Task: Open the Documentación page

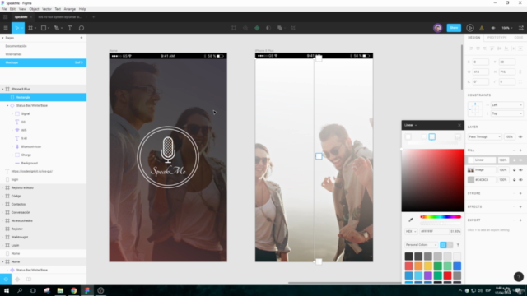Action: coord(16,46)
